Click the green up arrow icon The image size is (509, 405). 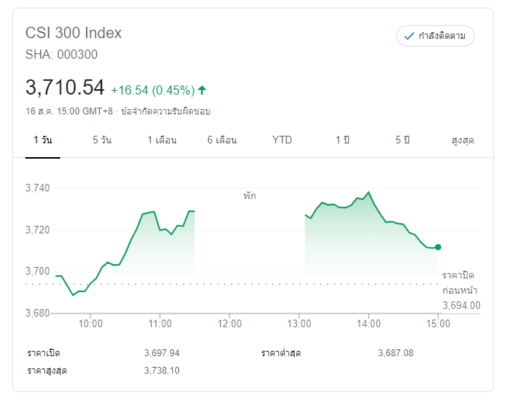pos(202,90)
